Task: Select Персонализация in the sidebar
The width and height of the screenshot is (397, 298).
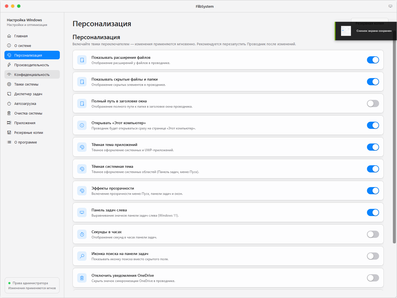Action: pyautogui.click(x=32, y=55)
